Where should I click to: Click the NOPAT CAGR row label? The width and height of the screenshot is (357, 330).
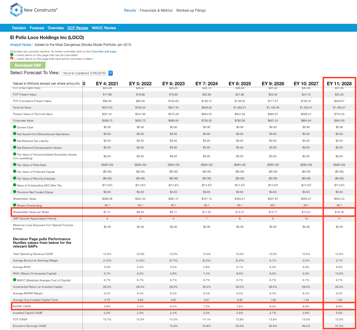[x=22, y=306]
